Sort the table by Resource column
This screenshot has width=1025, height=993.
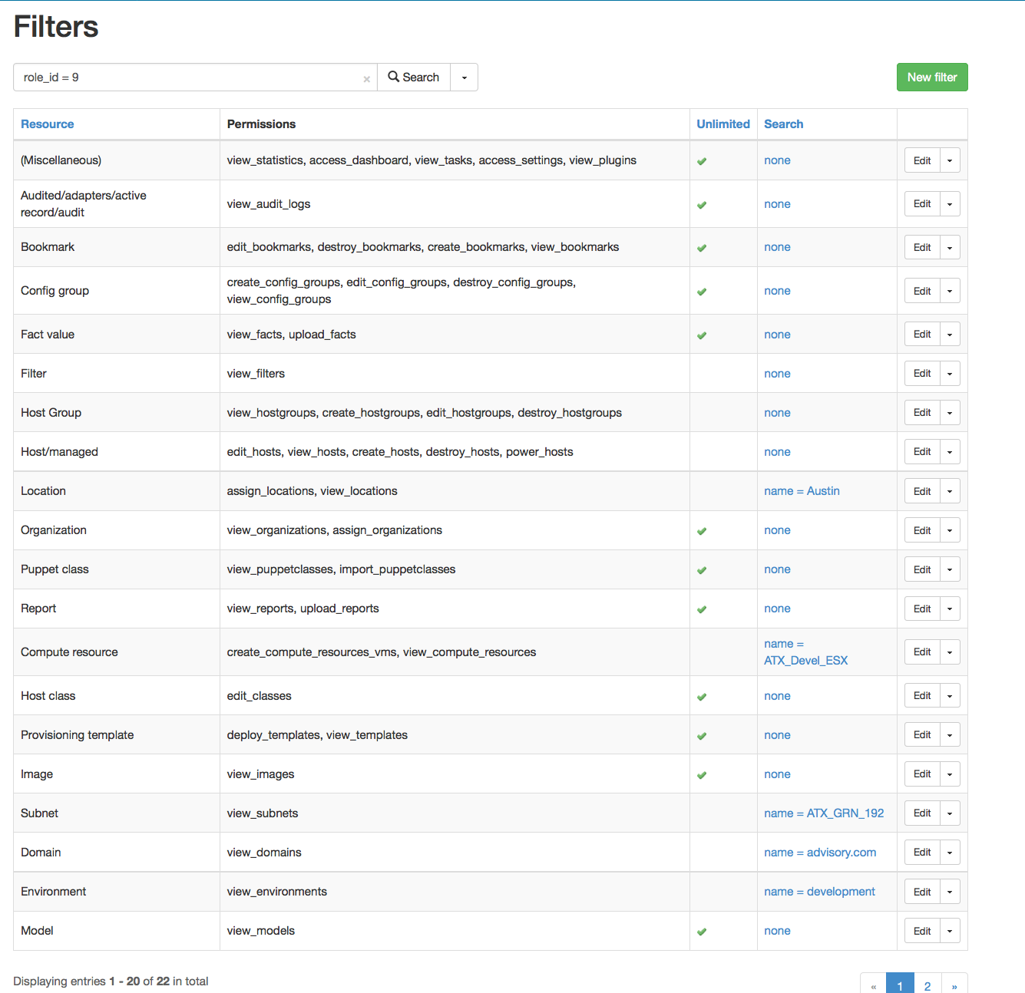48,124
